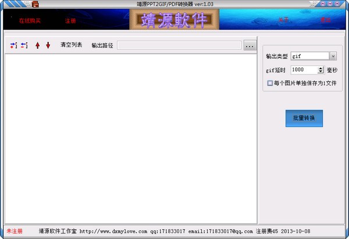Open 注册 in the header
Viewport: 349px width, 239px height.
pos(70,21)
